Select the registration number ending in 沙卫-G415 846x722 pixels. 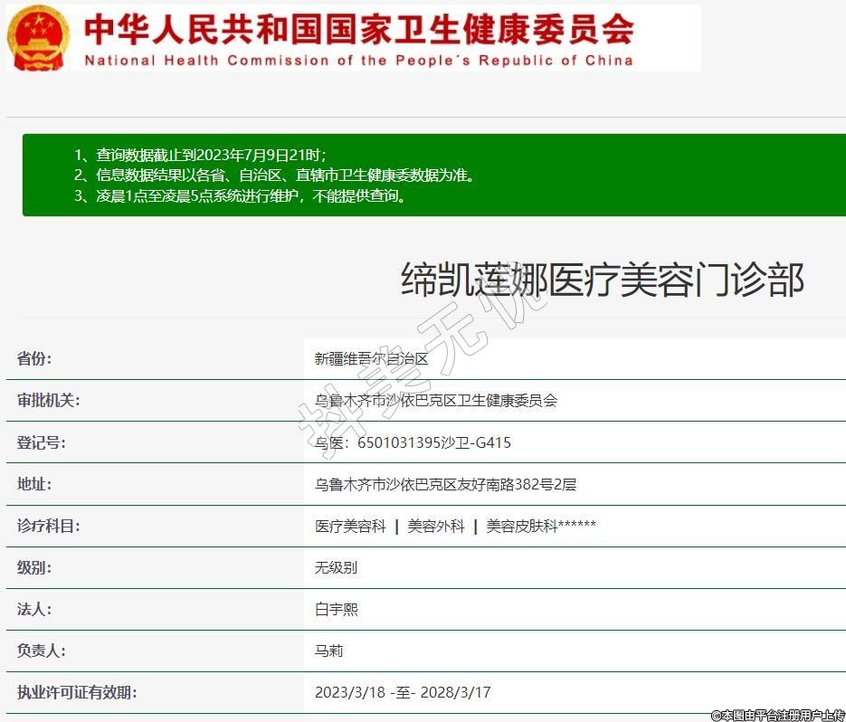pos(413,442)
